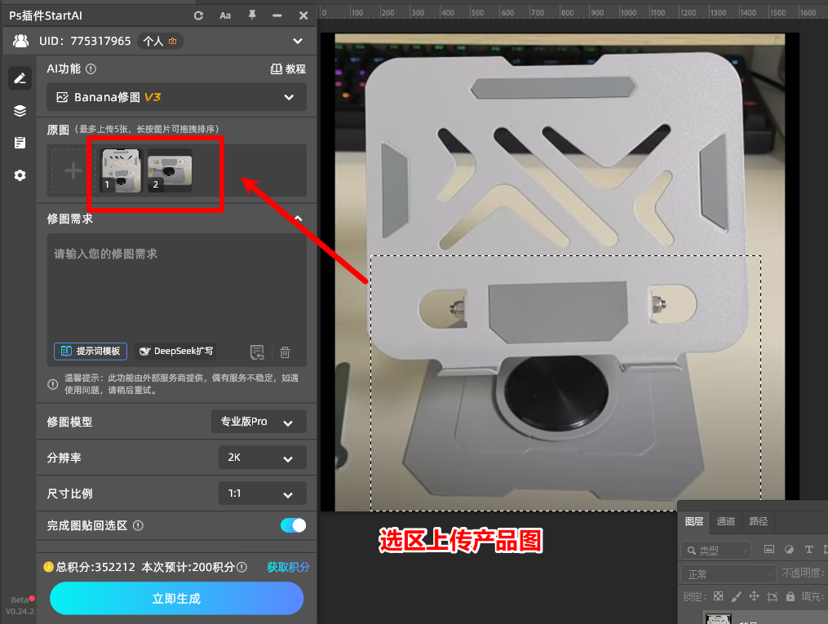The height and width of the screenshot is (624, 828).
Task: Open the Banana修图 V3 function dropdown
Action: pos(176,97)
